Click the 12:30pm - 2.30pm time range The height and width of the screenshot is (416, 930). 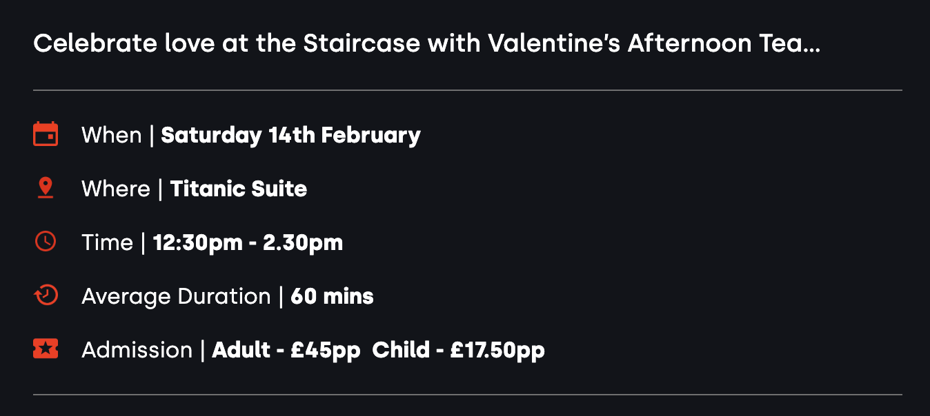[x=248, y=242]
